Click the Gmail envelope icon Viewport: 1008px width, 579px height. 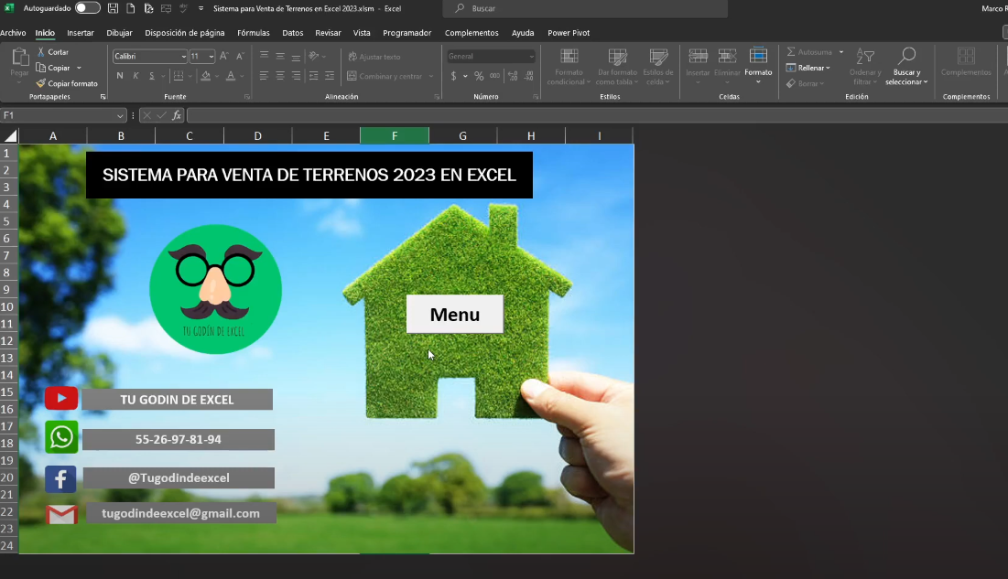coord(60,513)
